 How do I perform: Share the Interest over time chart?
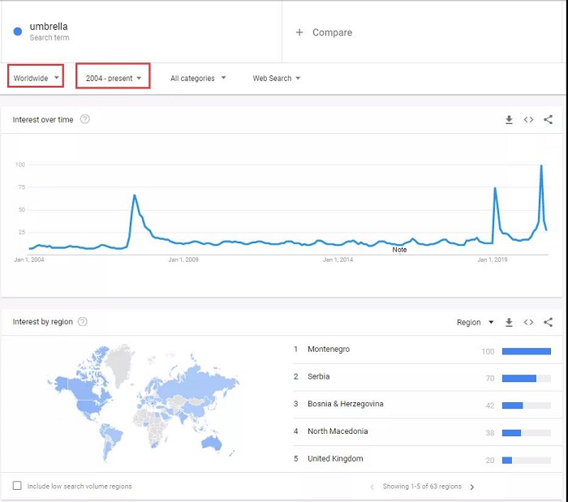pos(549,120)
